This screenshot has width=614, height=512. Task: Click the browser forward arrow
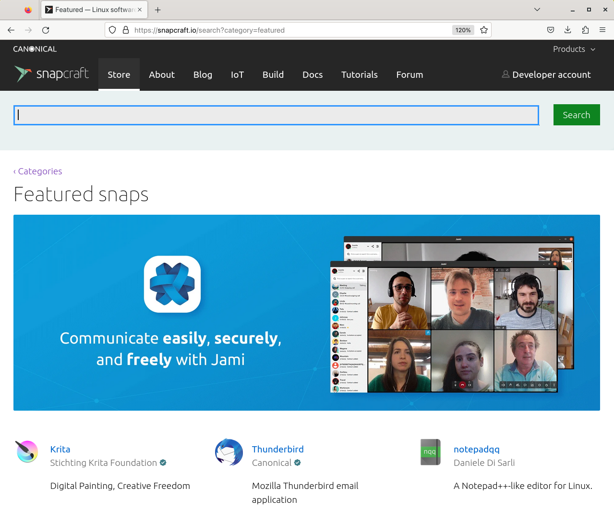pyautogui.click(x=28, y=30)
